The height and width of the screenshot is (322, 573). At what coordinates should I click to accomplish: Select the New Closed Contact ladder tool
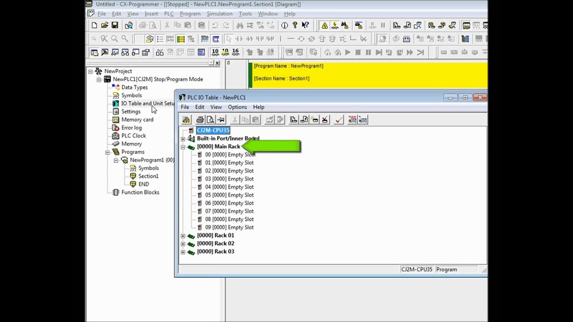pyautogui.click(x=249, y=39)
